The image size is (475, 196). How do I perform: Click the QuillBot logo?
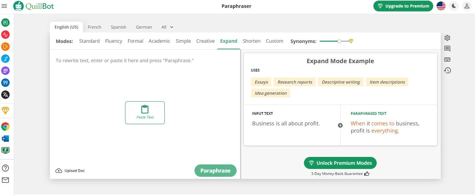[x=33, y=6]
